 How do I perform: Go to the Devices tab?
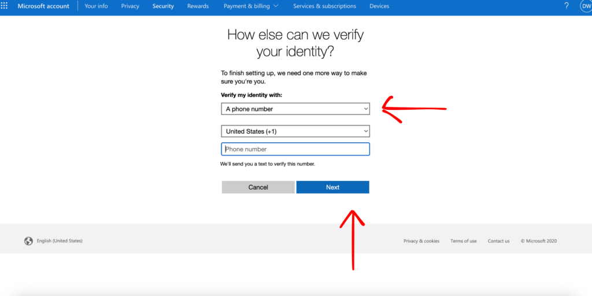click(379, 6)
